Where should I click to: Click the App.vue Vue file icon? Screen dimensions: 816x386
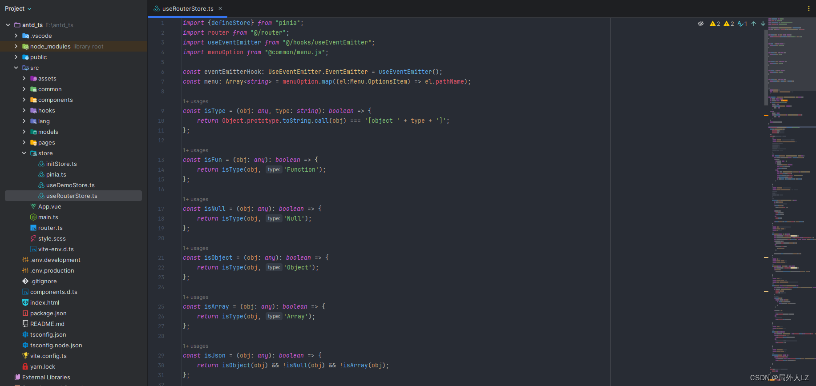coord(33,206)
